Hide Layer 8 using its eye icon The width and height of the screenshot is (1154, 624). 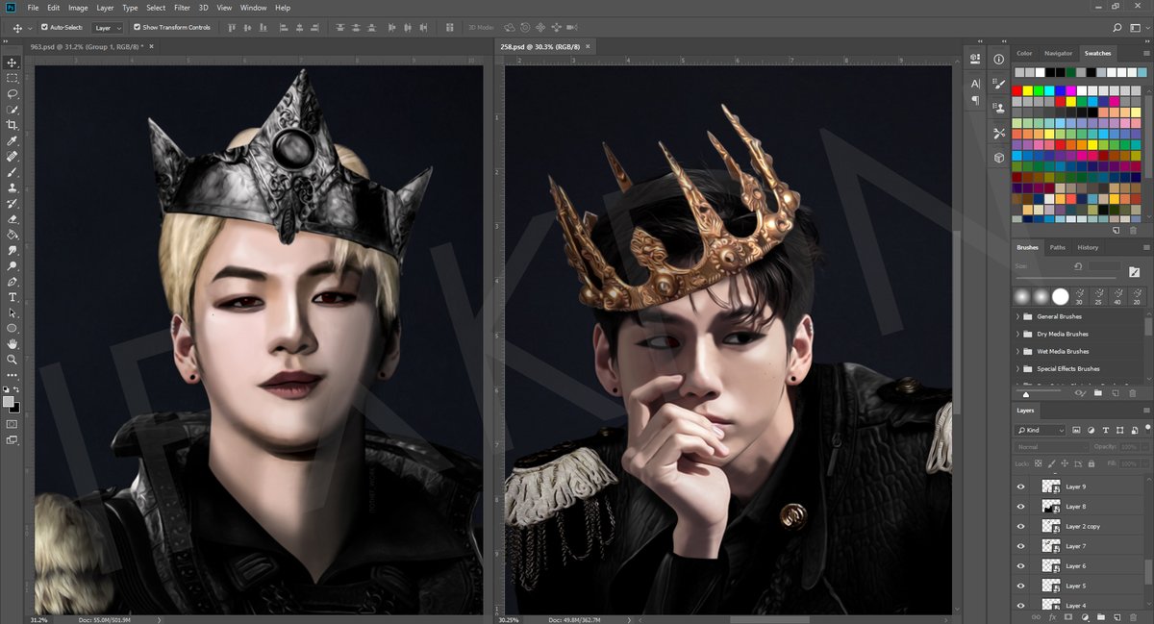pyautogui.click(x=1021, y=506)
